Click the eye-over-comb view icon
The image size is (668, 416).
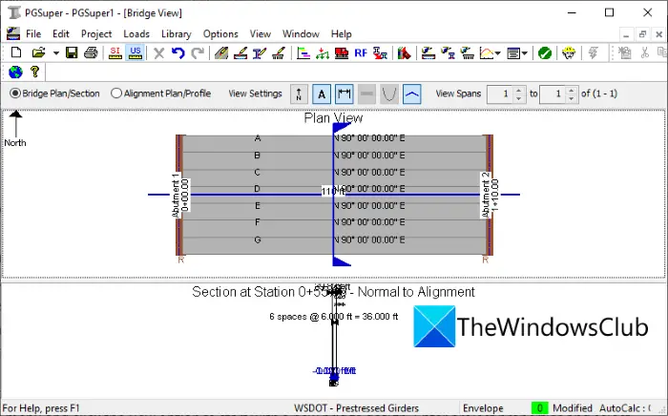click(468, 52)
